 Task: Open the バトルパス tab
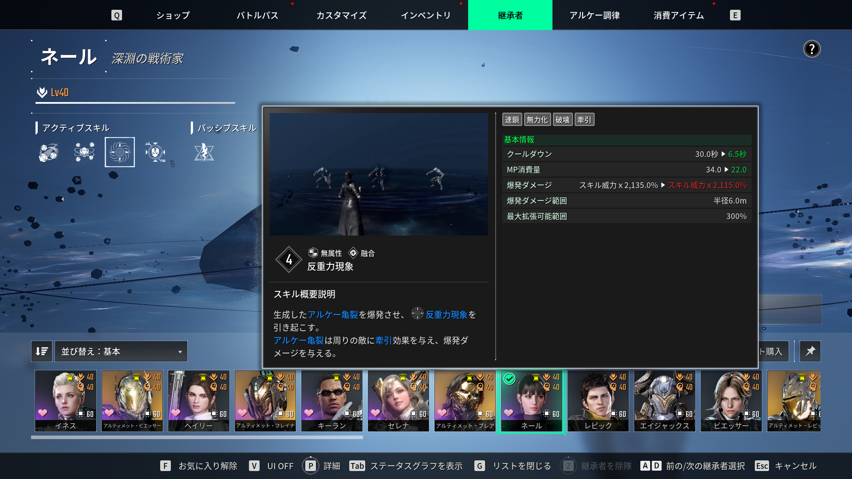tap(257, 15)
